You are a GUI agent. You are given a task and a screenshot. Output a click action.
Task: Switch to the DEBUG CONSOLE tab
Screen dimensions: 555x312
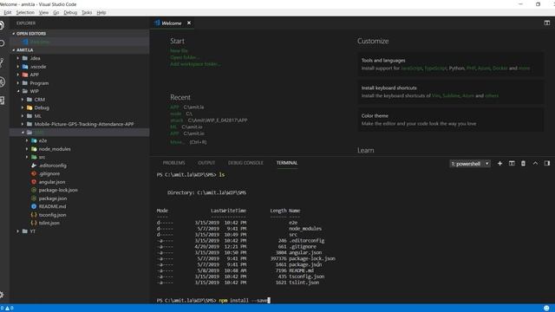pos(245,163)
